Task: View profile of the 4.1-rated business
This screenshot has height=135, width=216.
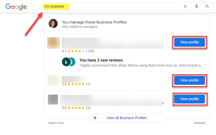Action: 189,42
